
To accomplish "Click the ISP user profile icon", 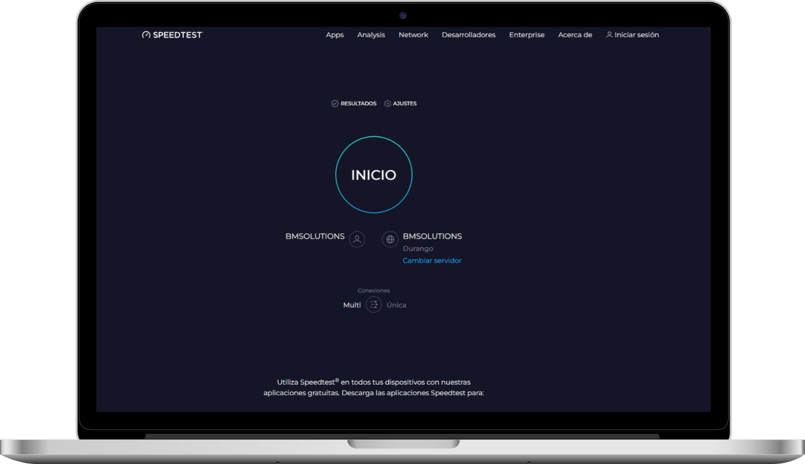I will [357, 239].
